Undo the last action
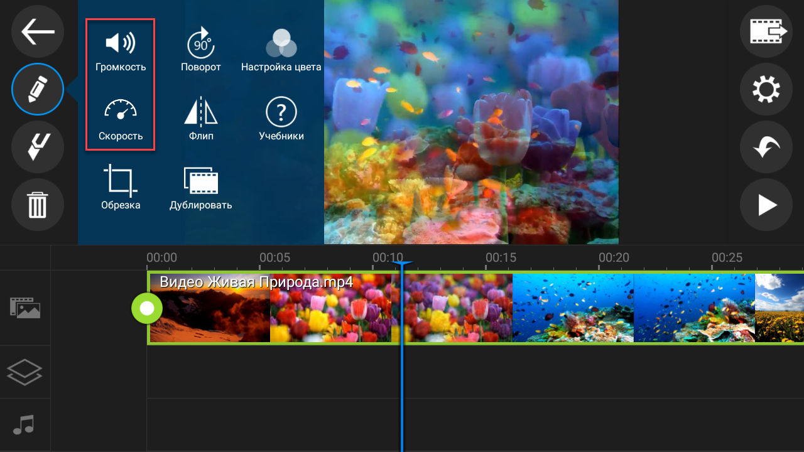 (x=766, y=148)
